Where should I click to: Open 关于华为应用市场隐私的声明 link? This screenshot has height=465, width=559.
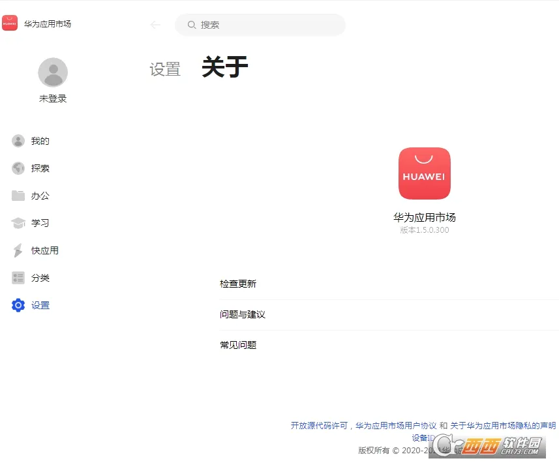[x=503, y=425]
